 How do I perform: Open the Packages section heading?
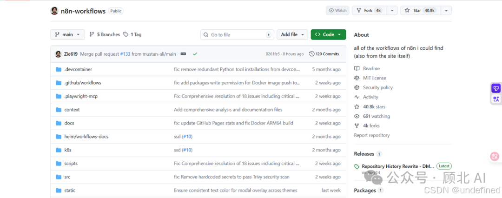click(x=365, y=190)
